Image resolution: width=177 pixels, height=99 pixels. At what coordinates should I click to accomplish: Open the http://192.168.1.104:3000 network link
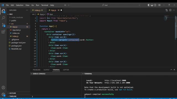117,83
